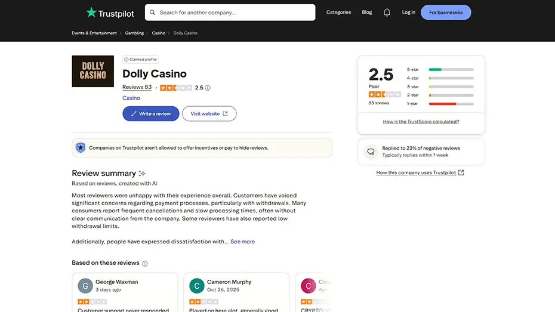Click the For businesses button
Viewport: 555px width, 312px height.
point(446,13)
